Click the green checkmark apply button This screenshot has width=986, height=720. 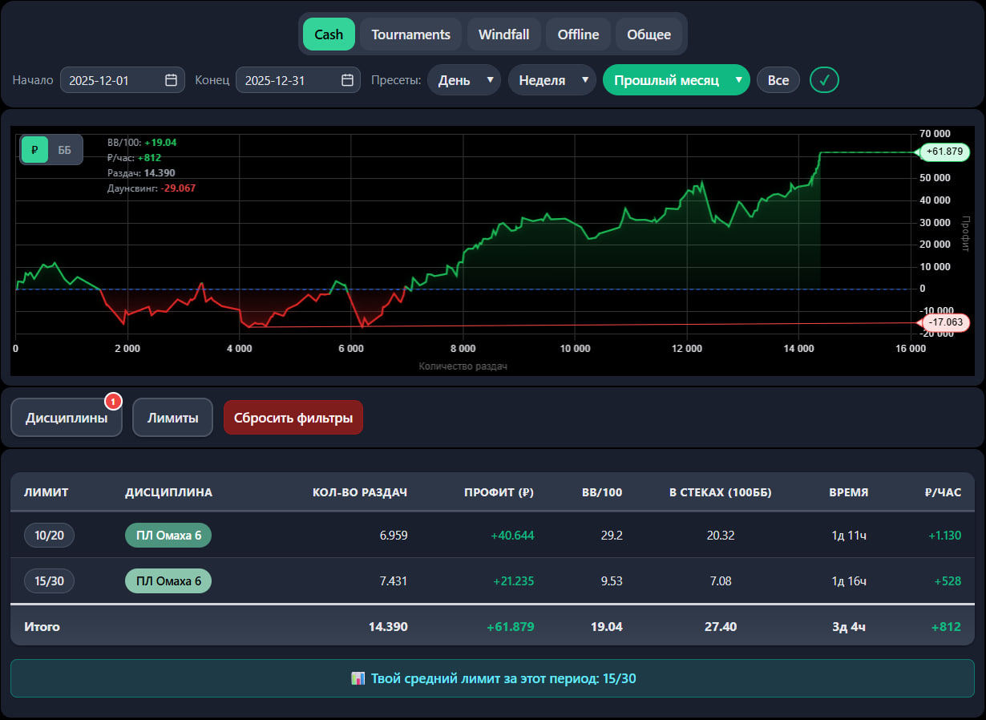[x=824, y=80]
